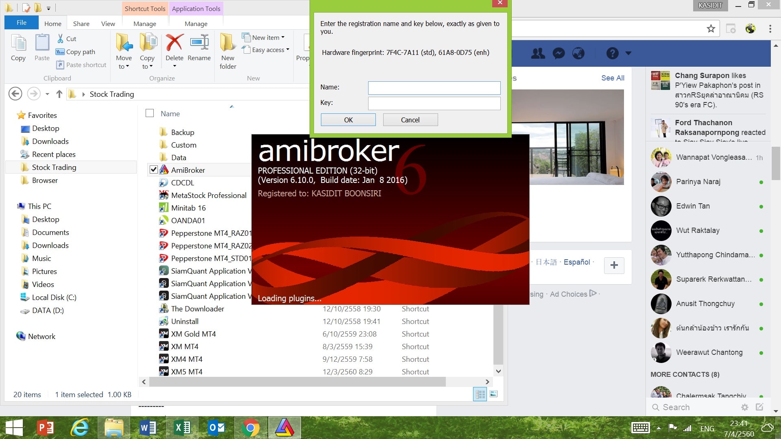Click the Cut scissors icon

coord(61,39)
